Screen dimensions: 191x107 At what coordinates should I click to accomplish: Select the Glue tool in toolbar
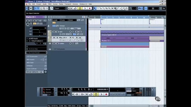point(104,8)
